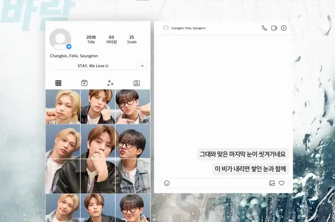Start a voice call with the phone icon

click(x=265, y=28)
